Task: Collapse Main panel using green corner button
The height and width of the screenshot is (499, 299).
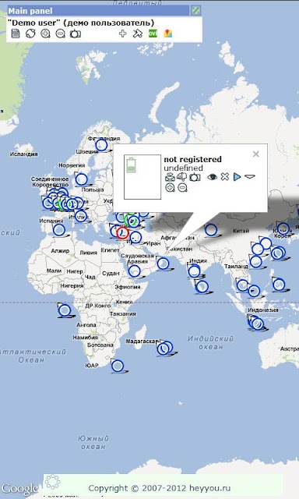Action: 195,10
